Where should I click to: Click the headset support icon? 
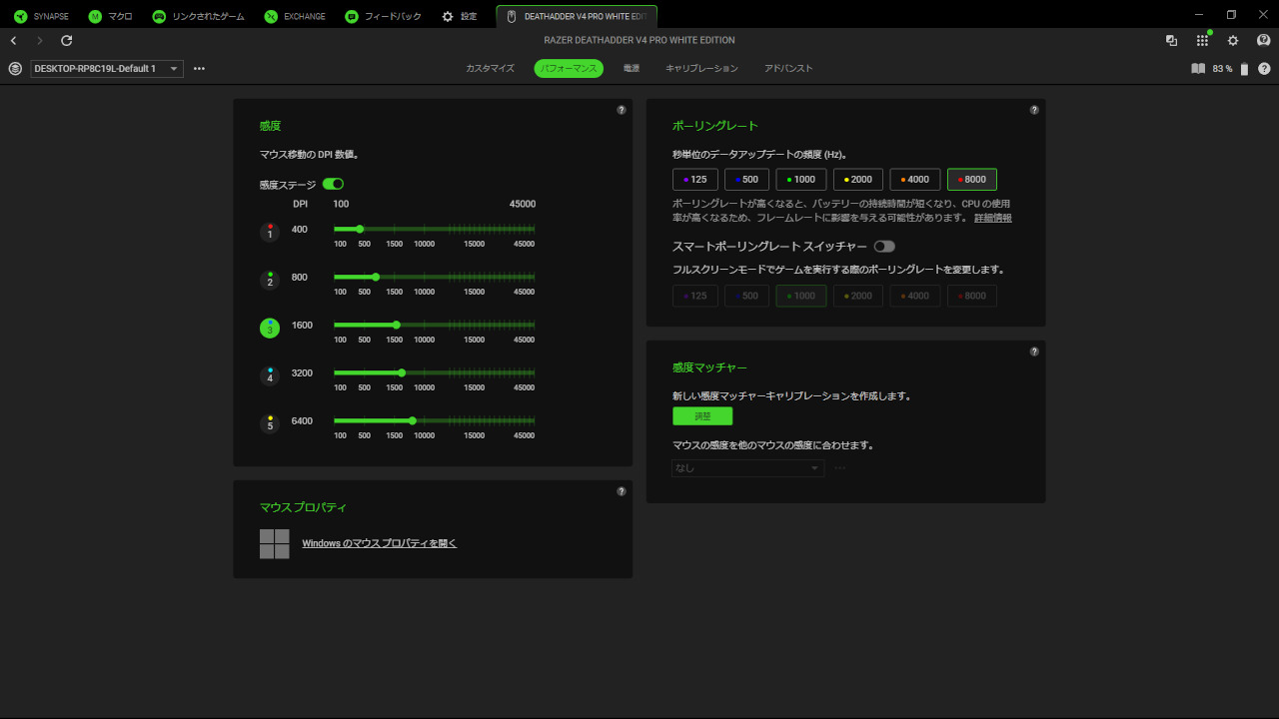(x=1263, y=41)
